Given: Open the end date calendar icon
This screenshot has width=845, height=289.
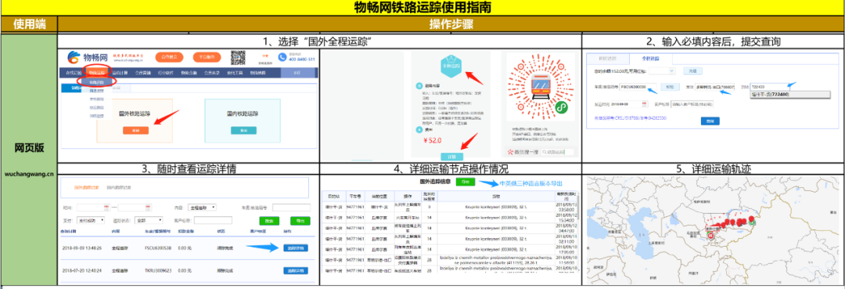Looking at the screenshot, I should coord(148,208).
